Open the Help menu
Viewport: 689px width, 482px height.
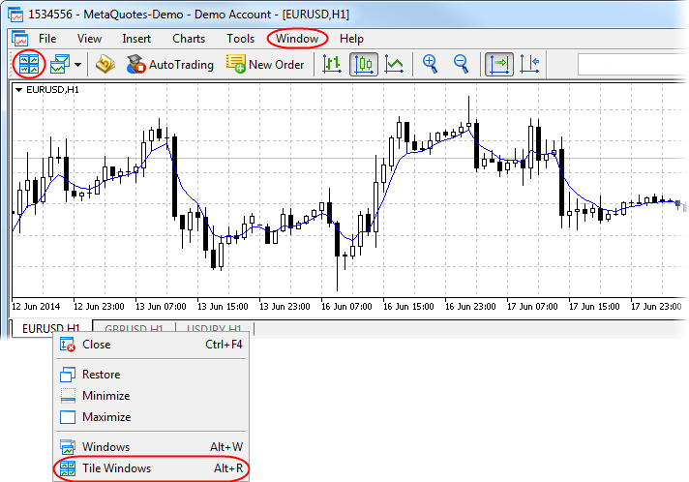pos(351,39)
